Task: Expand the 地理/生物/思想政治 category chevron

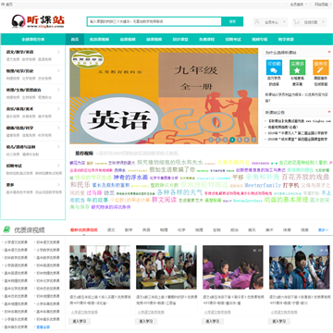Action: pyautogui.click(x=58, y=90)
